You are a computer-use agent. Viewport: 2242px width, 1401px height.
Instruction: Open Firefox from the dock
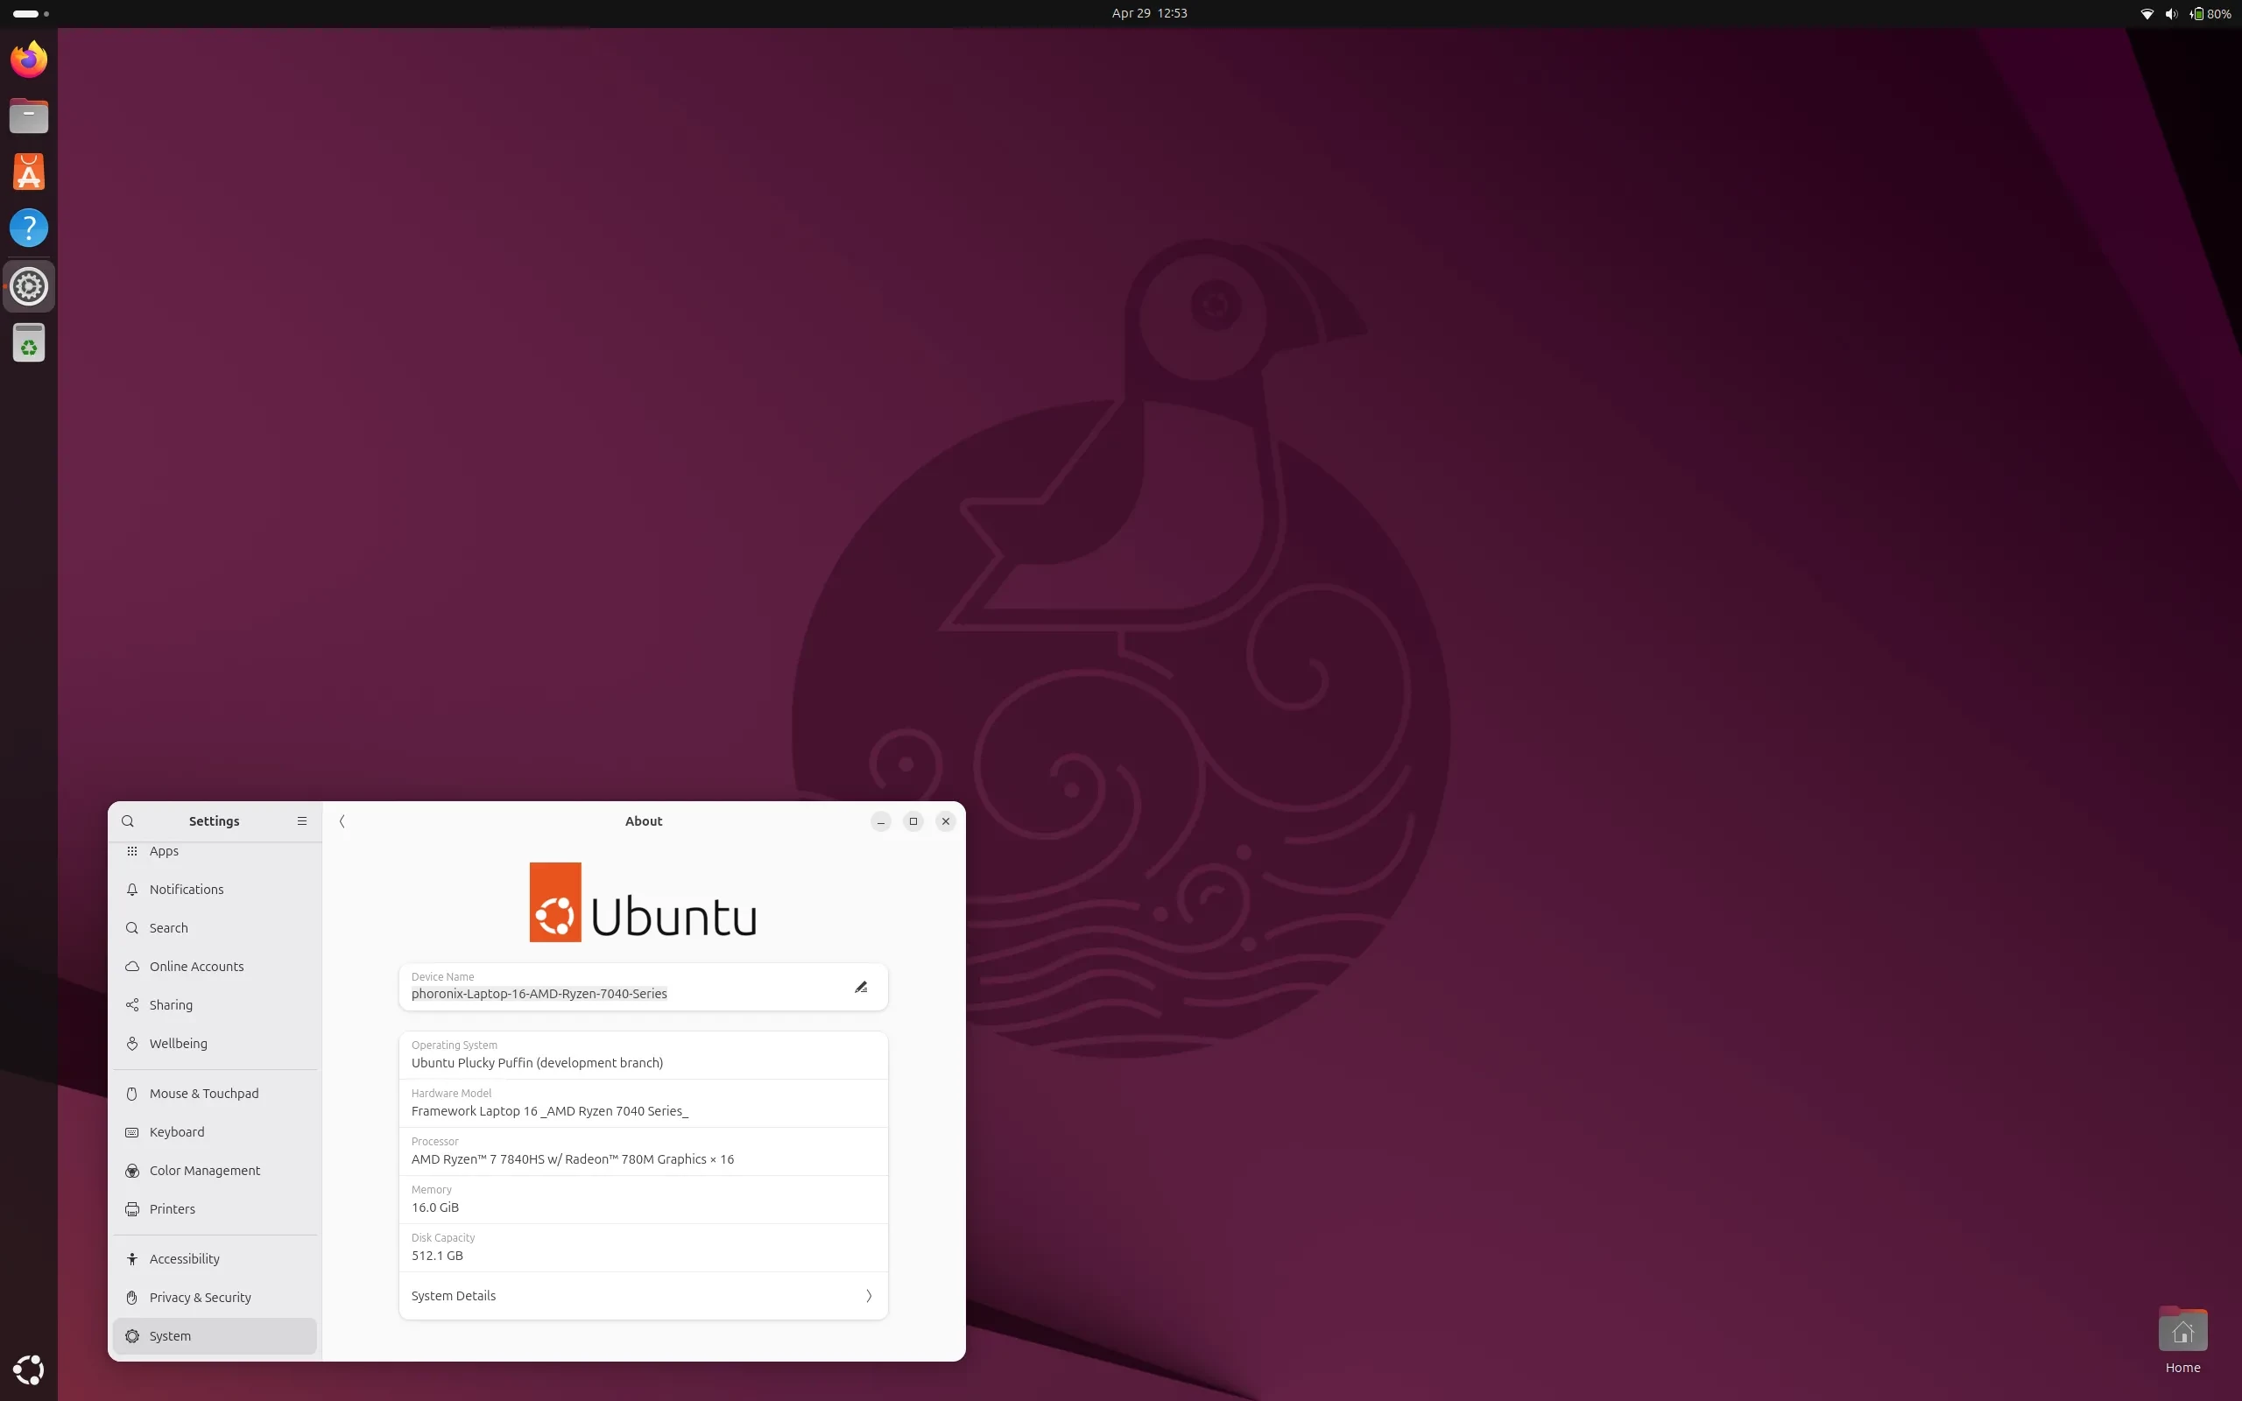(x=29, y=60)
